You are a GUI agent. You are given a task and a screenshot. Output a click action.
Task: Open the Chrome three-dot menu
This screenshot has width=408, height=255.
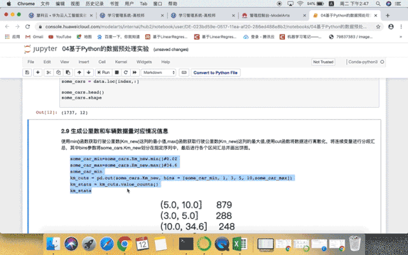pos(401,27)
